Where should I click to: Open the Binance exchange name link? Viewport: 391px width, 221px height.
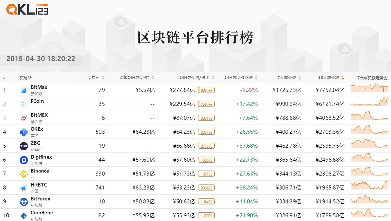coord(40,171)
